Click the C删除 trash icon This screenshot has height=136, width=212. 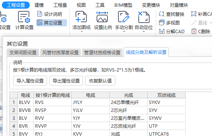tap(194, 31)
